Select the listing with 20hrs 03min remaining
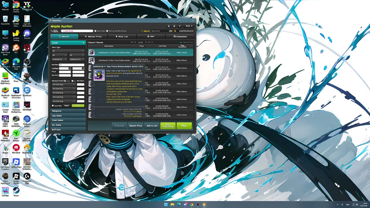This screenshot has height=208, width=370. [x=141, y=60]
